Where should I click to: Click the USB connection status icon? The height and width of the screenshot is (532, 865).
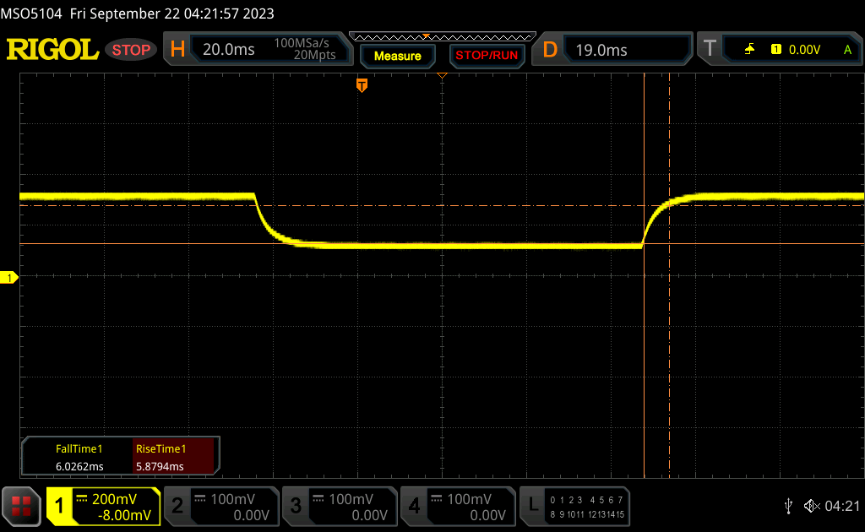tap(788, 505)
